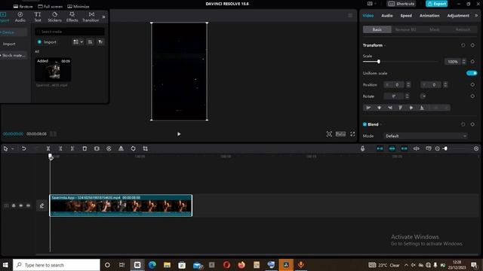
Task: Switch to the Adjustment inspector tab
Action: pos(458,16)
